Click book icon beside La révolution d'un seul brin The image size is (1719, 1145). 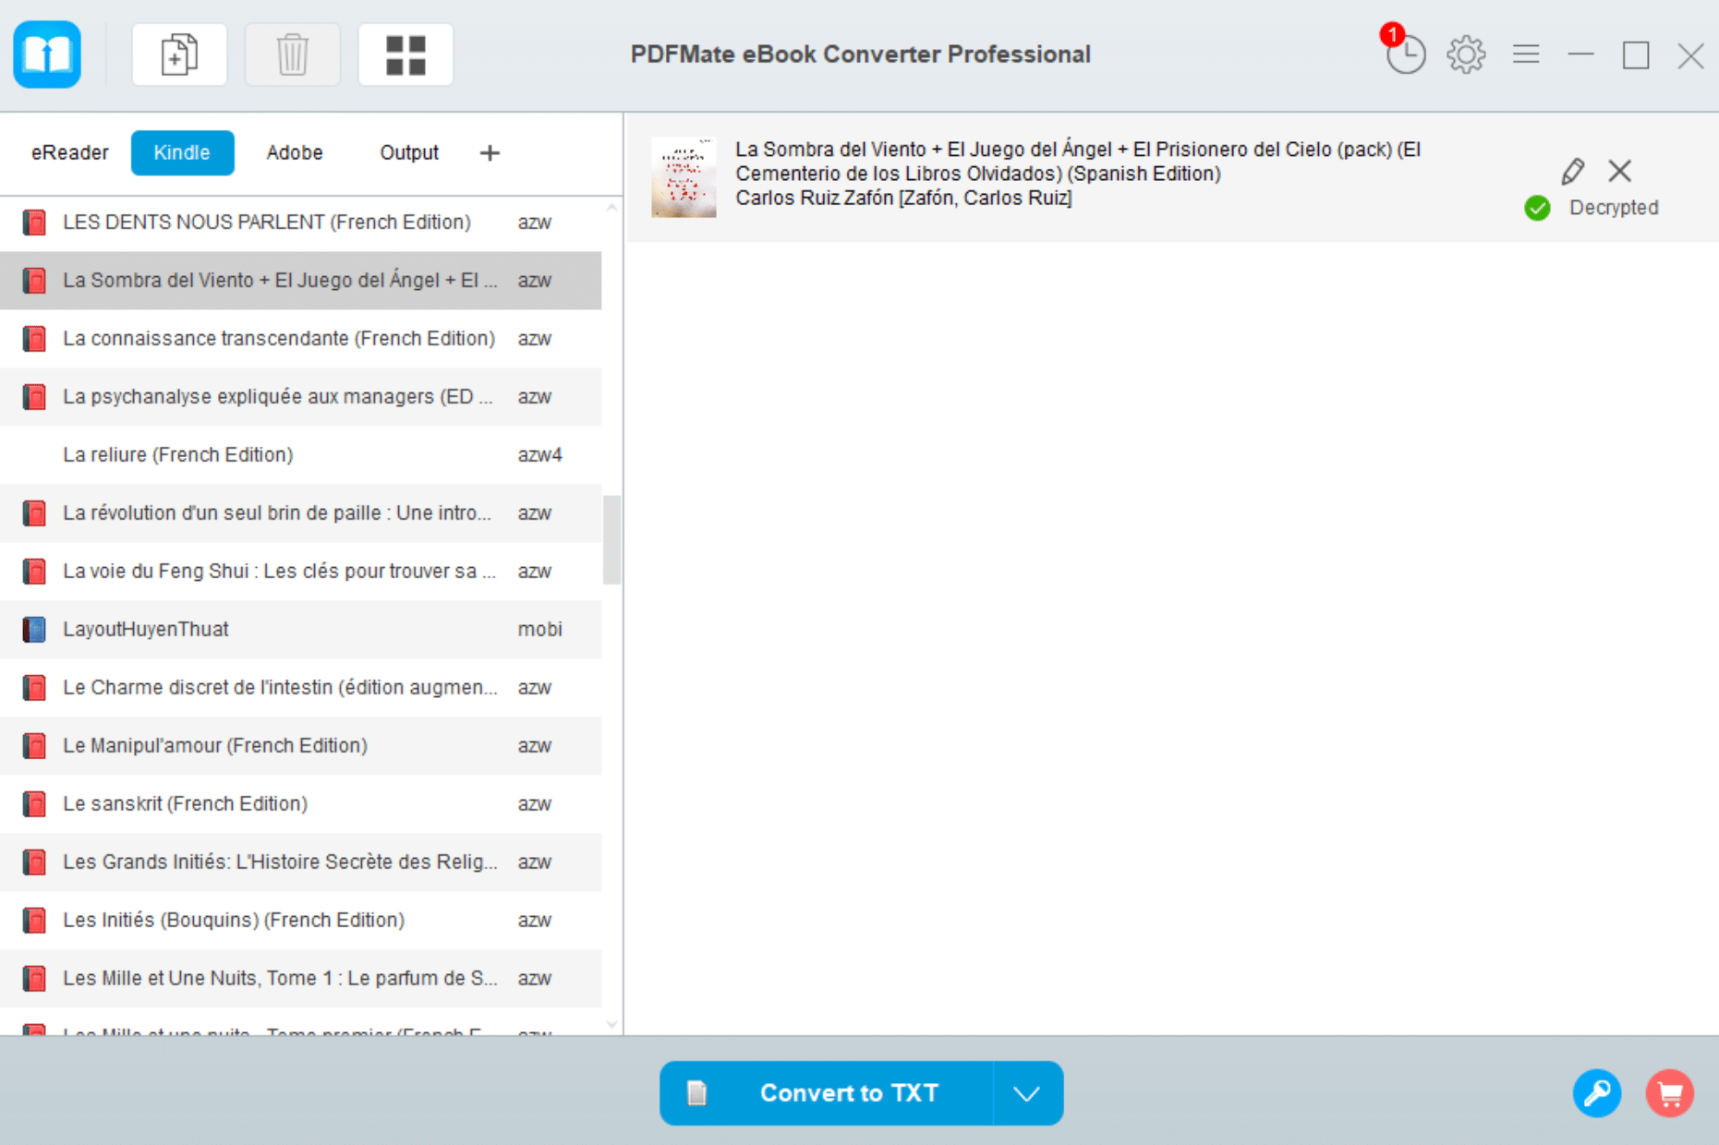pyautogui.click(x=34, y=513)
